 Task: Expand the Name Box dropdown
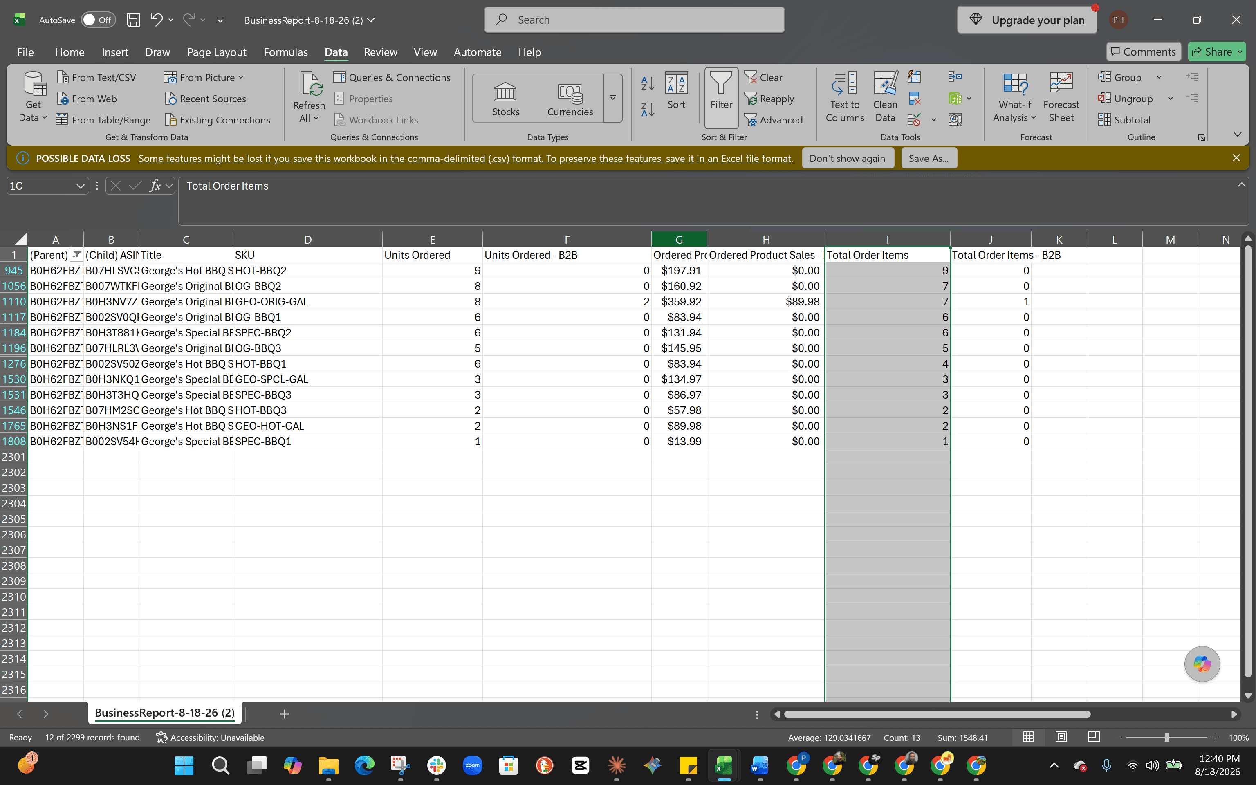pyautogui.click(x=80, y=186)
